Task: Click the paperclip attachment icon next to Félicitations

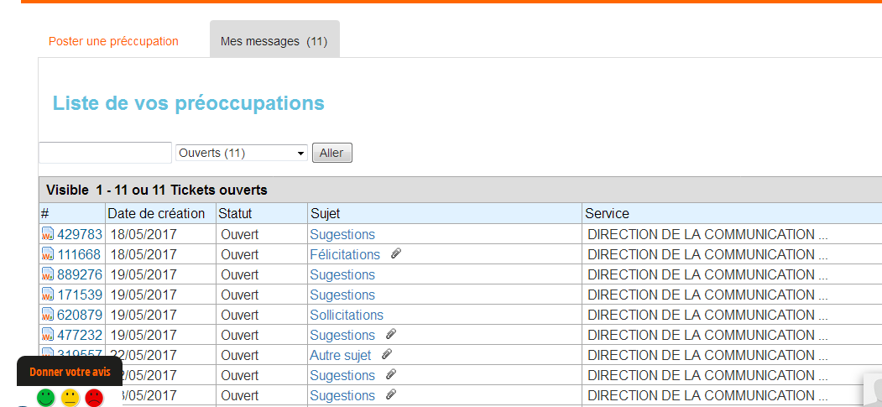Action: 396,253
